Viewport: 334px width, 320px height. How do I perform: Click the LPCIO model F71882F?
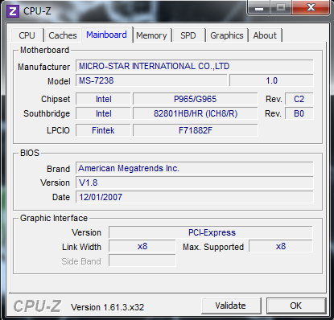point(196,130)
